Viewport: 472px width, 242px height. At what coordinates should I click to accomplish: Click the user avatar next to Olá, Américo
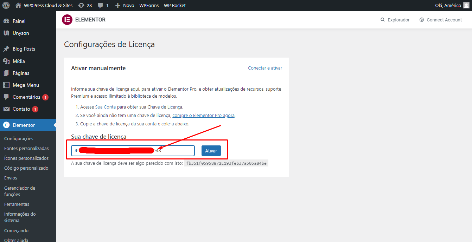tap(466, 5)
